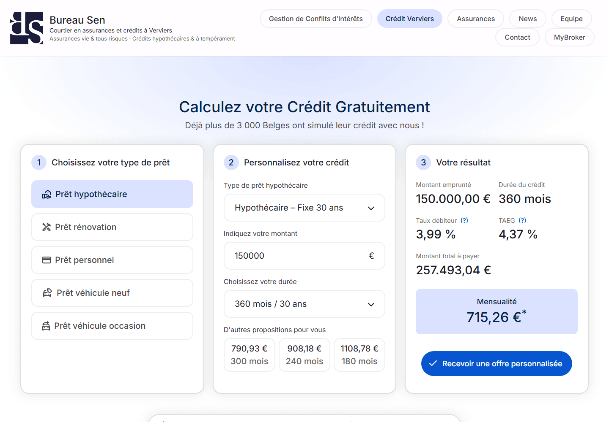Click the step 3 number badge

coord(423,162)
